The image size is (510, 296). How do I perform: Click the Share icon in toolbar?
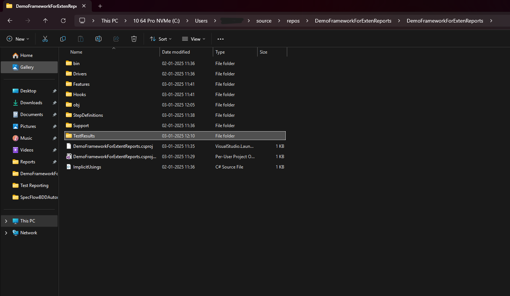coord(116,39)
